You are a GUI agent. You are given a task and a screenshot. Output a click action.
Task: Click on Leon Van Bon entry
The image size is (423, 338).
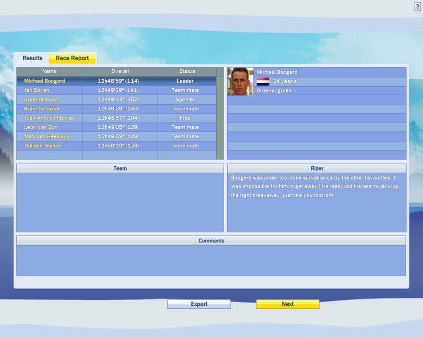coord(41,127)
